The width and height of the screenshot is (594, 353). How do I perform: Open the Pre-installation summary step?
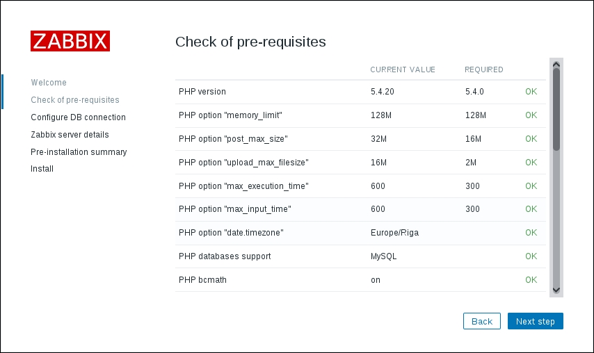tap(79, 151)
